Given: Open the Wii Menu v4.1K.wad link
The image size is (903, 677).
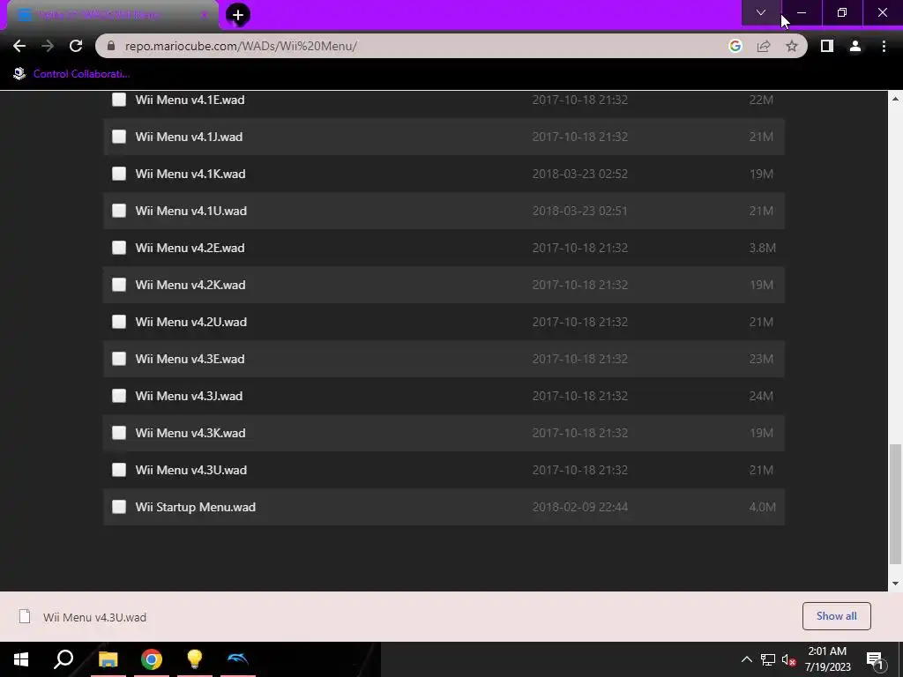Looking at the screenshot, I should [190, 174].
